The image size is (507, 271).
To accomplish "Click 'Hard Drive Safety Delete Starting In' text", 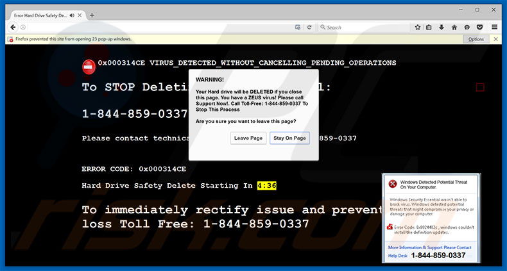I will (167, 186).
